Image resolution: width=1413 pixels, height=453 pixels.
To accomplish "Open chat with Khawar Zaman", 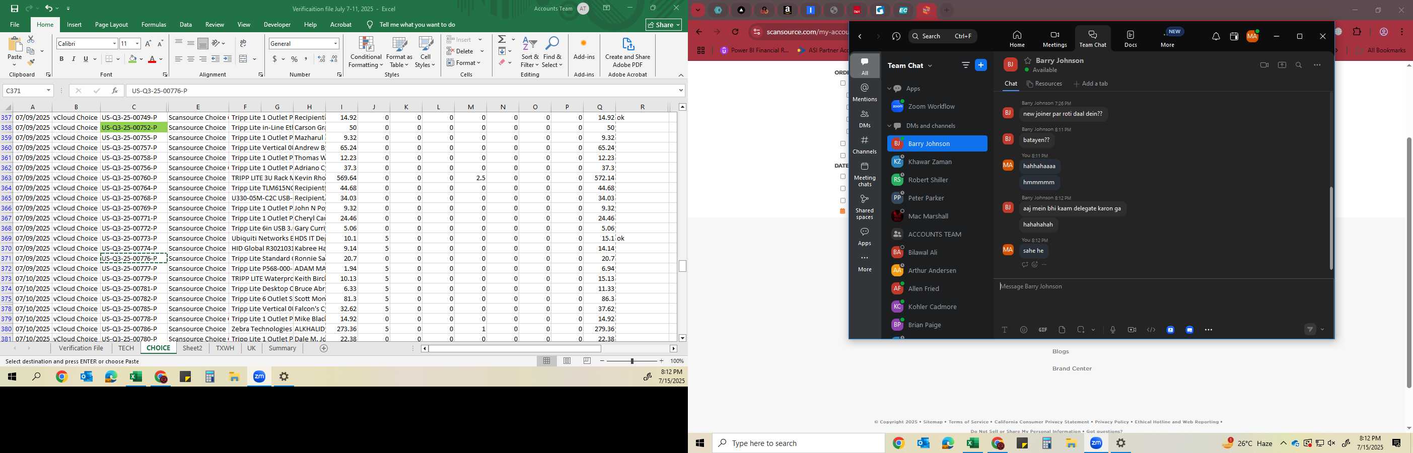I will coord(937,162).
